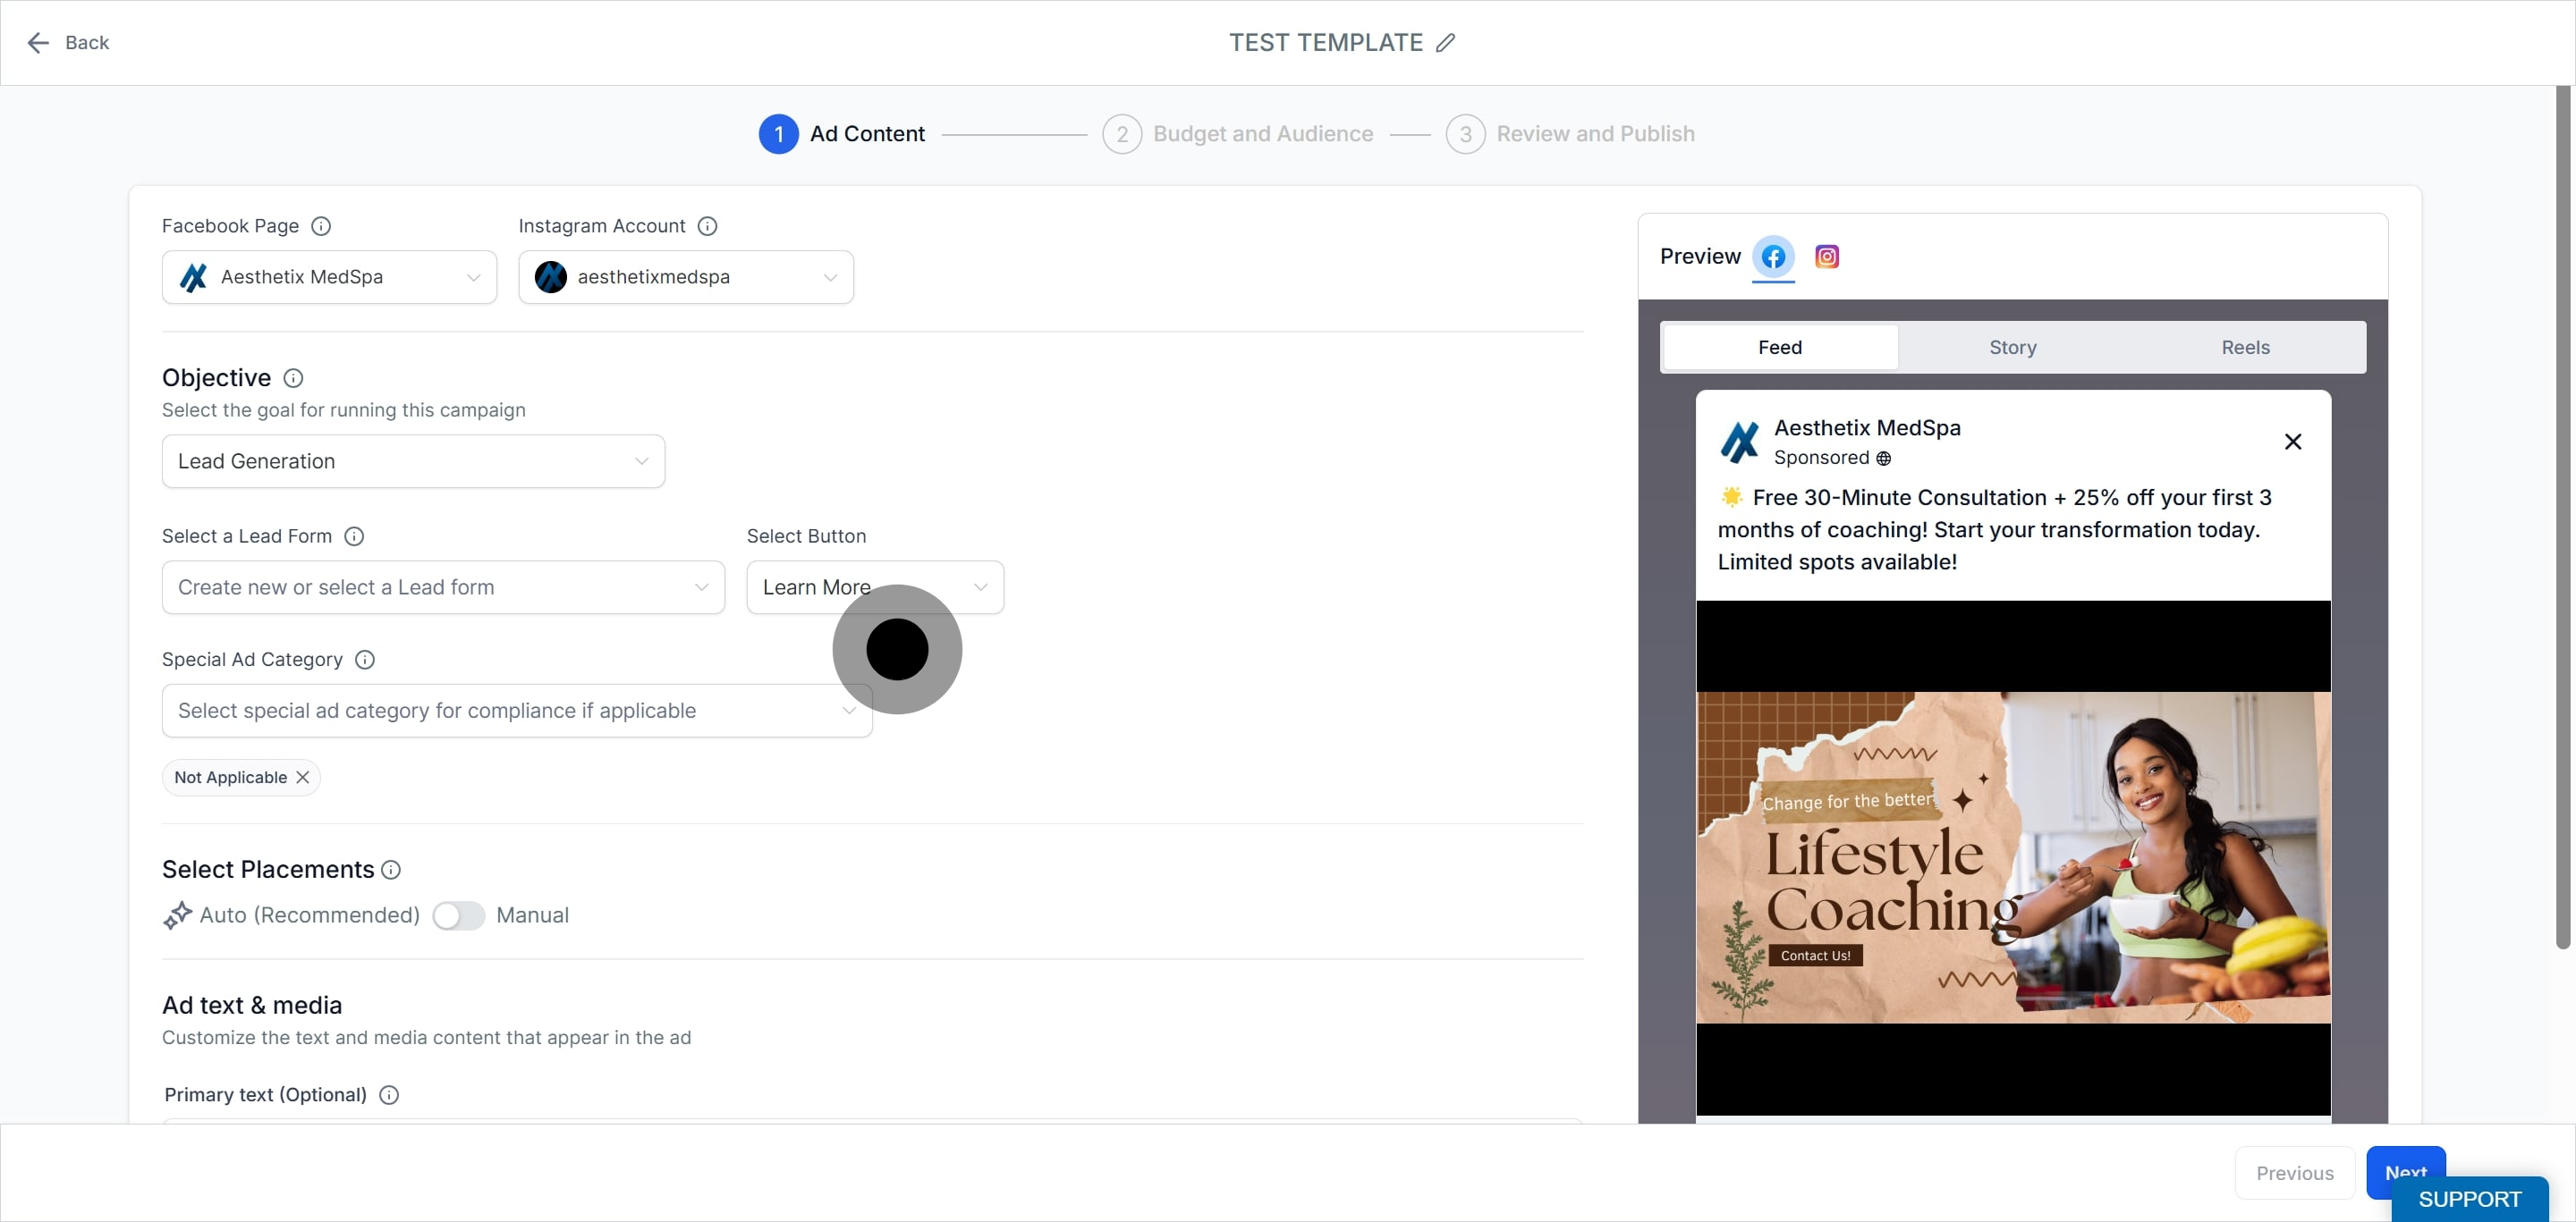
Task: Click the page vertical scrollbar
Action: [x=2562, y=517]
